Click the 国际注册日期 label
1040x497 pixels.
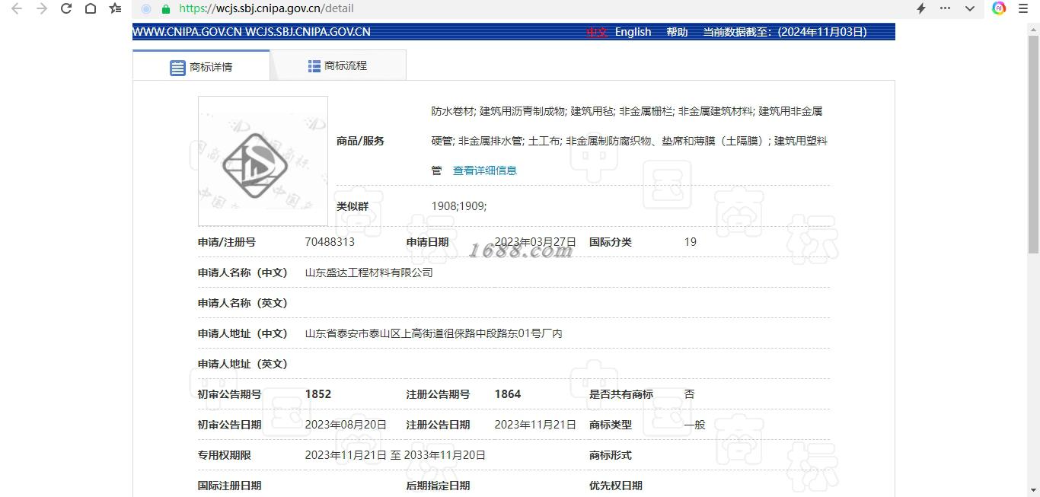[x=229, y=486]
